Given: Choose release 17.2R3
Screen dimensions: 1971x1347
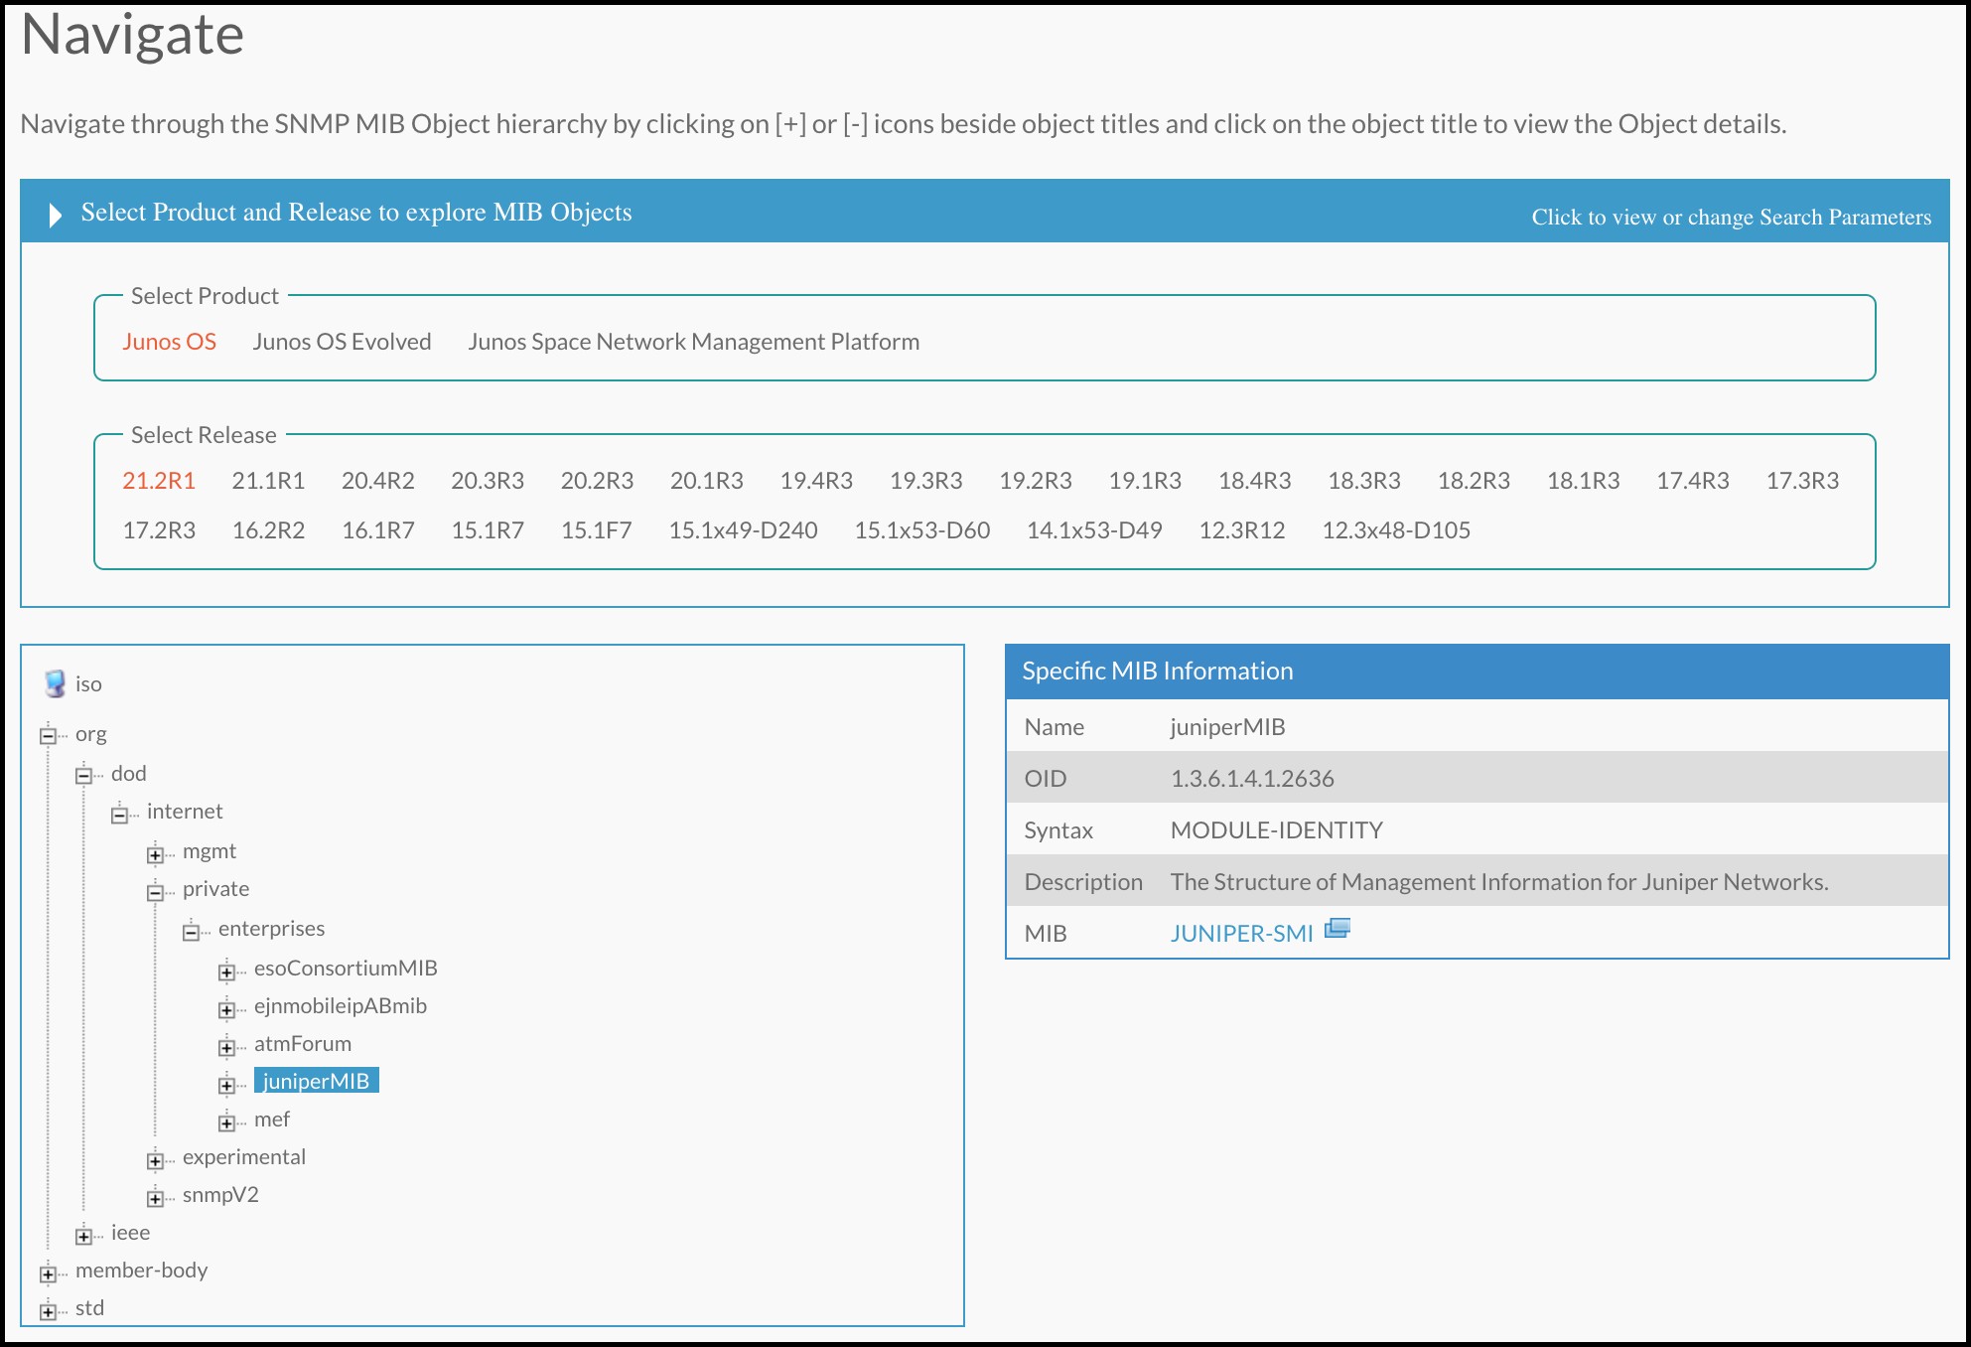Looking at the screenshot, I should point(159,530).
